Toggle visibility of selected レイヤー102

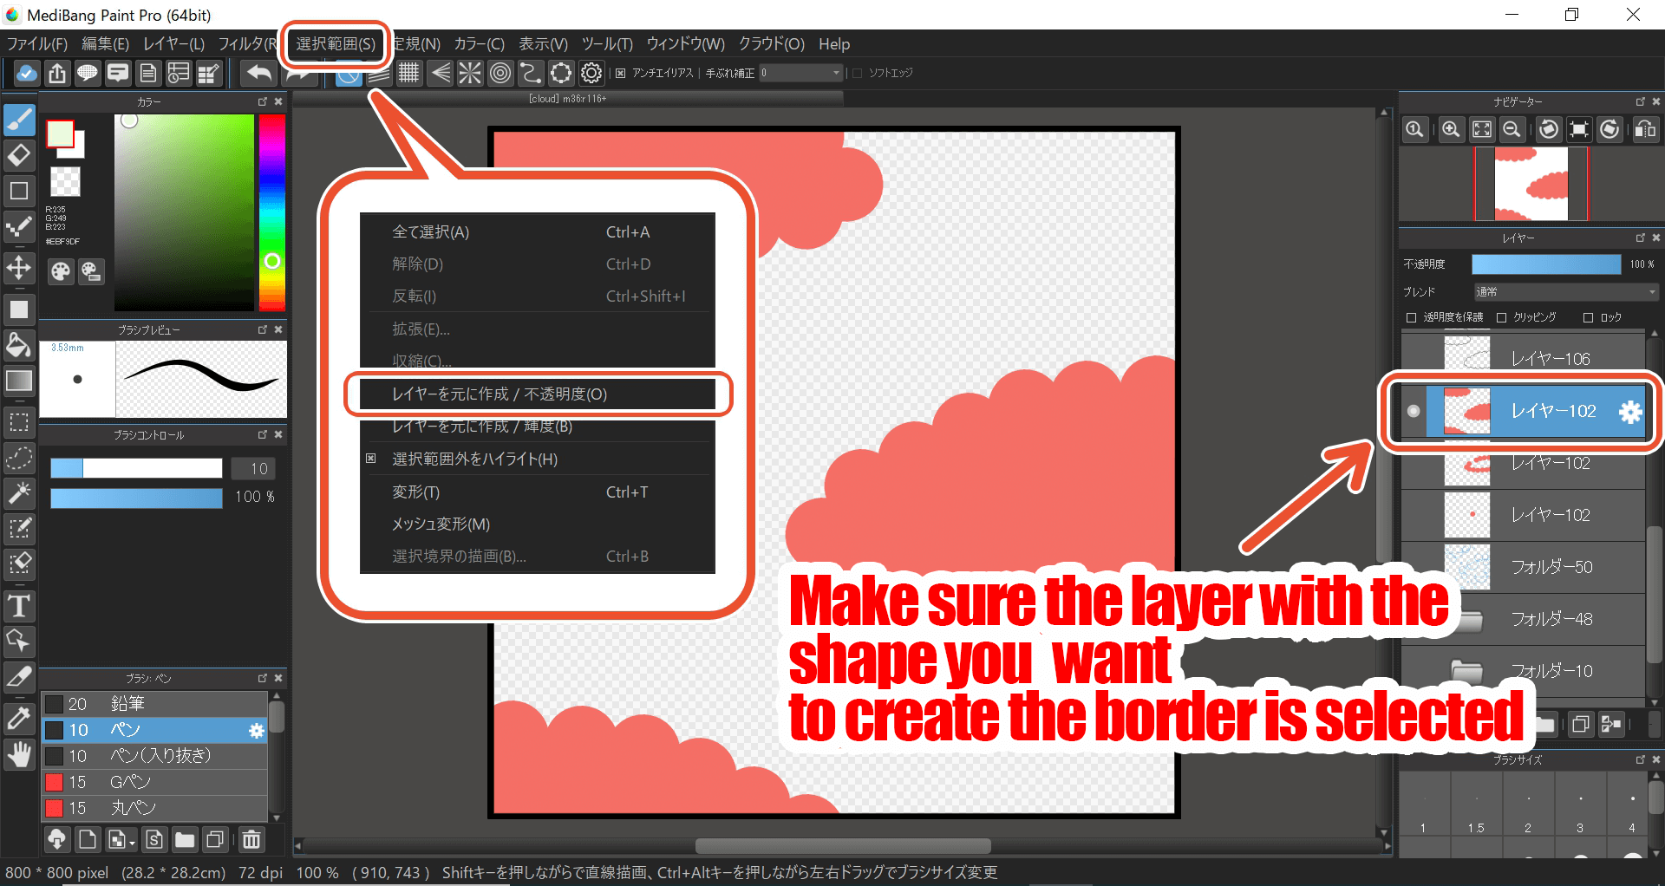(1414, 411)
